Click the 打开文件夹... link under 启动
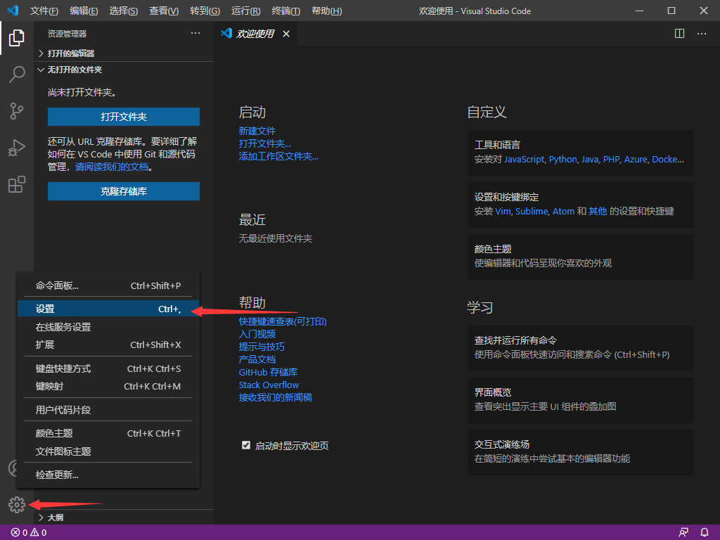Viewport: 720px width, 540px height. coord(264,143)
